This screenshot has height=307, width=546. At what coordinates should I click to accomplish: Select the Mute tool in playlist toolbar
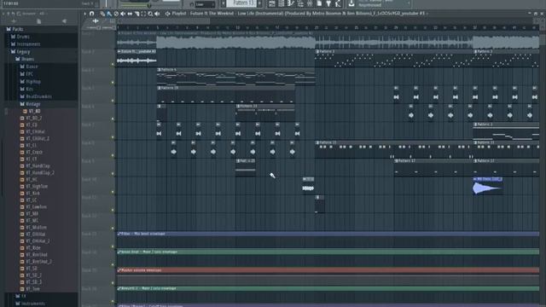pyautogui.click(x=123, y=14)
